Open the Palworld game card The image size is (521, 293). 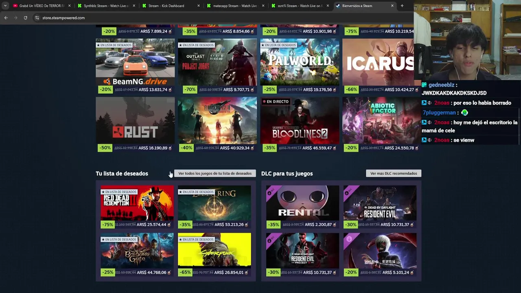[x=300, y=66]
